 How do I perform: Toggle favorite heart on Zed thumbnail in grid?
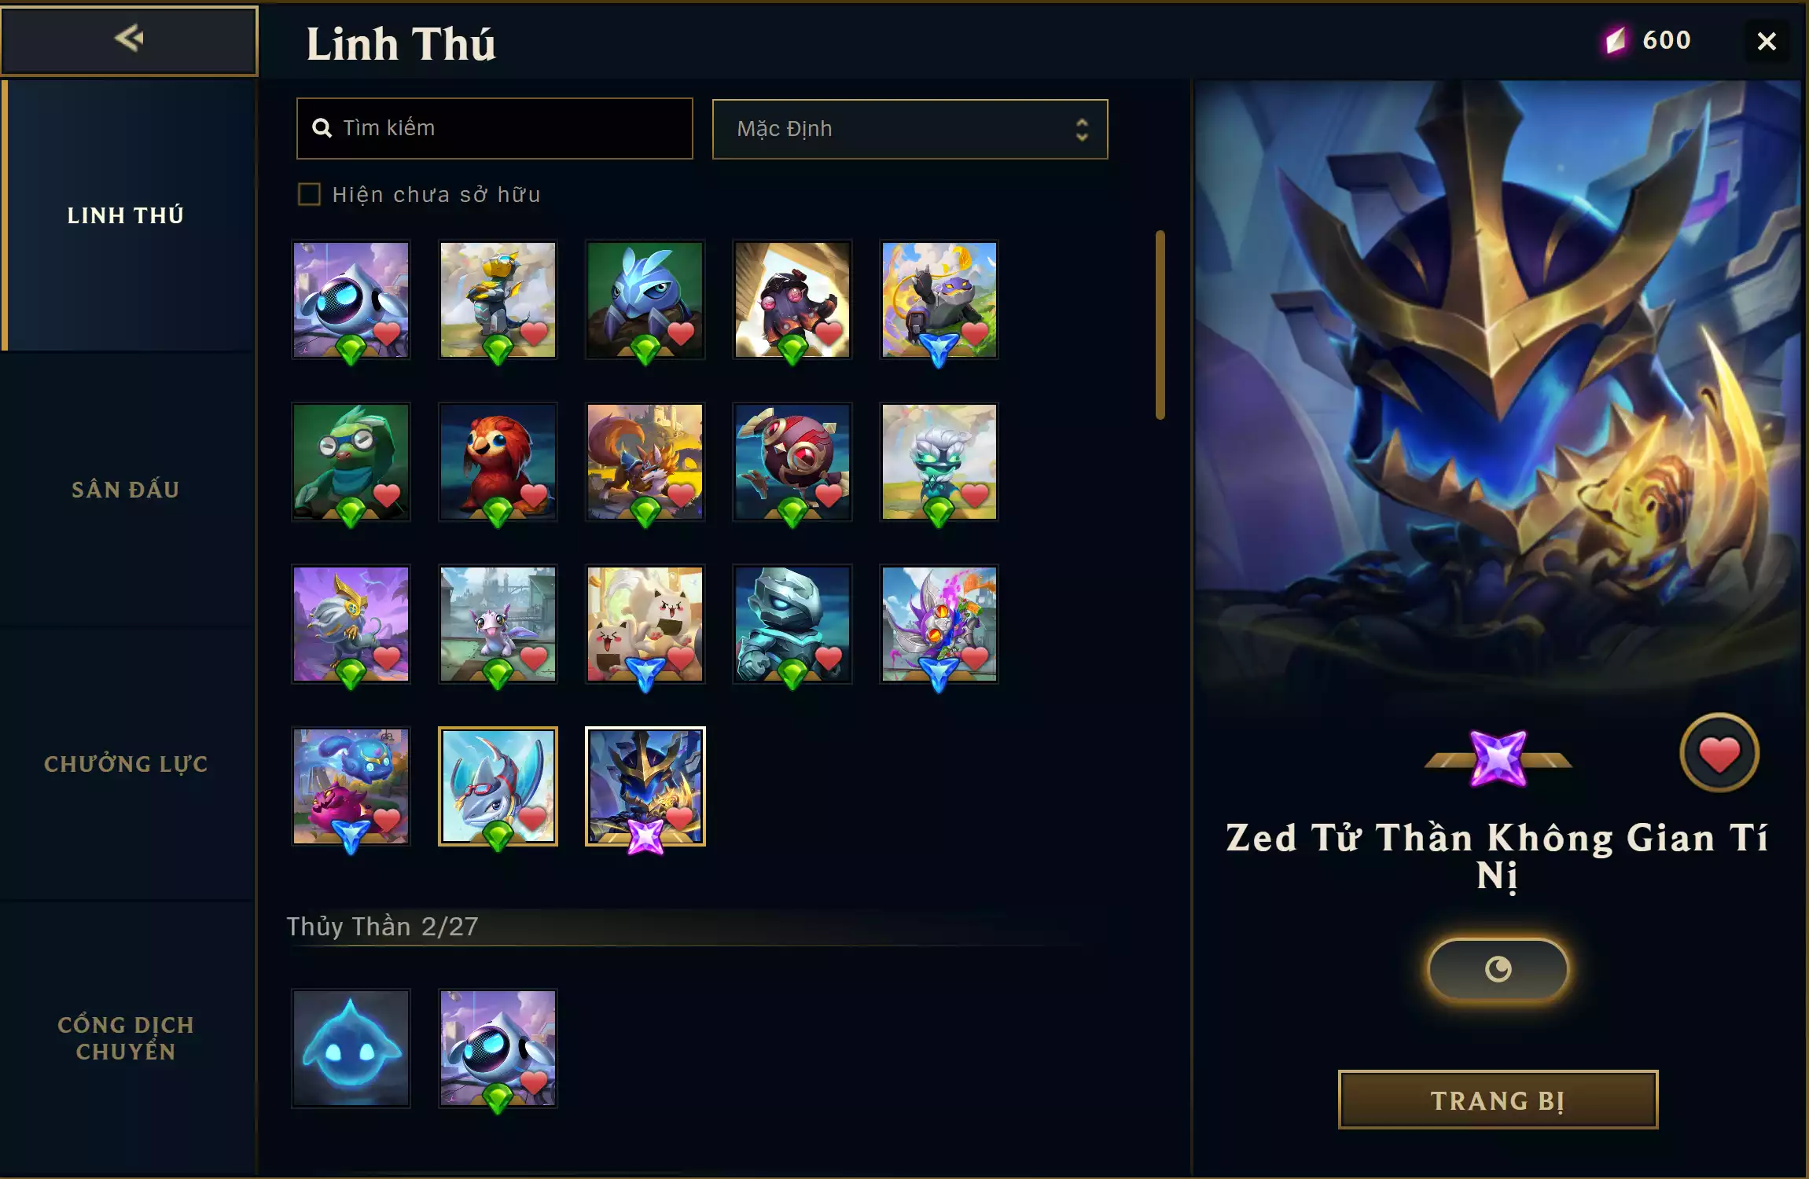[x=679, y=819]
